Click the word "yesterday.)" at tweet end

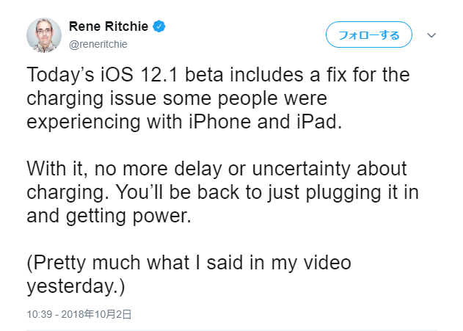[x=76, y=286]
